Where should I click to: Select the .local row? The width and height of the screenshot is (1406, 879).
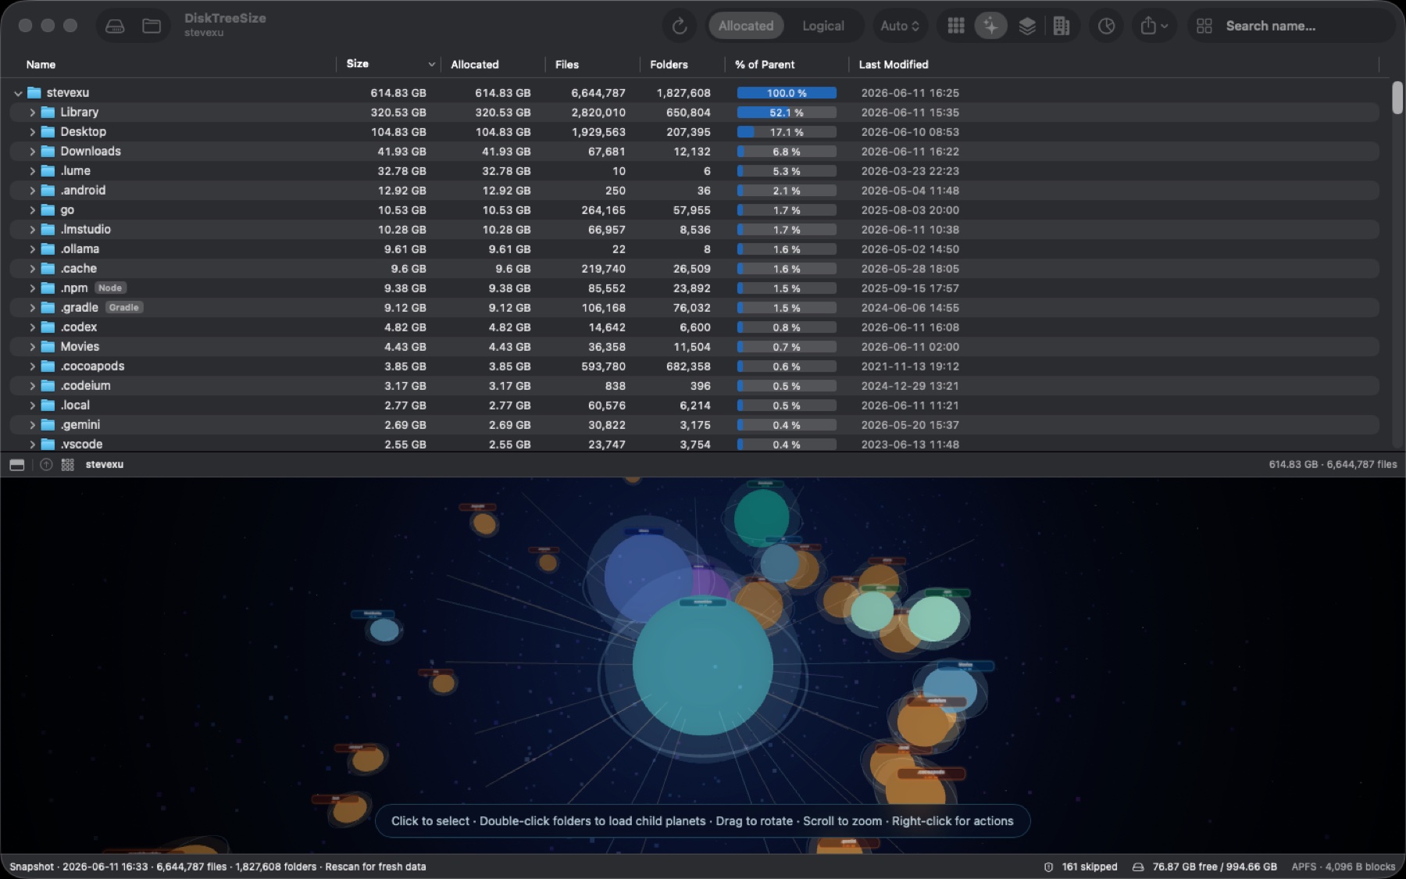(694, 406)
